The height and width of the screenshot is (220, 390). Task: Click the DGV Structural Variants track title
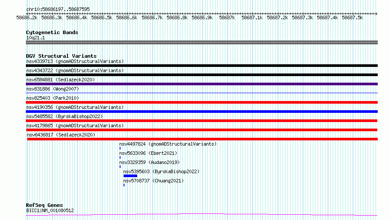(61, 56)
